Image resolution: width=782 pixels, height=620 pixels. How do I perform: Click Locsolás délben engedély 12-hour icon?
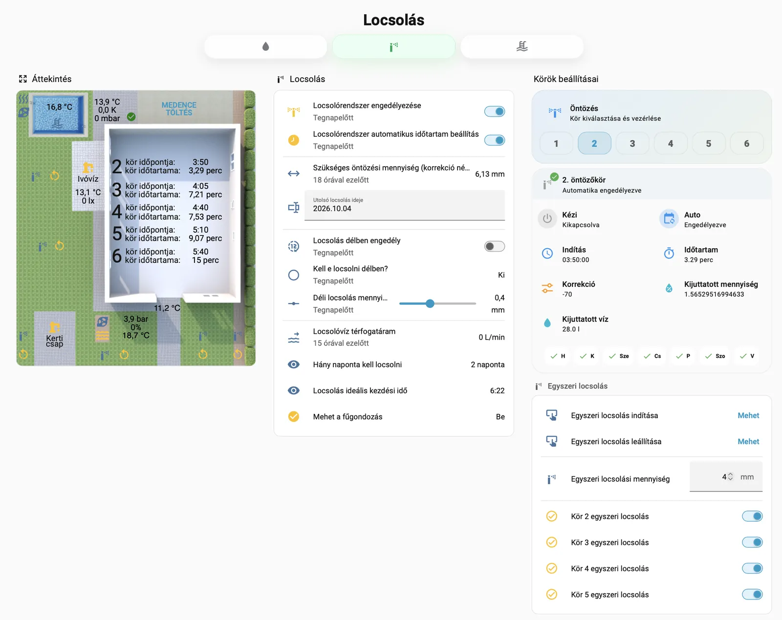(294, 246)
